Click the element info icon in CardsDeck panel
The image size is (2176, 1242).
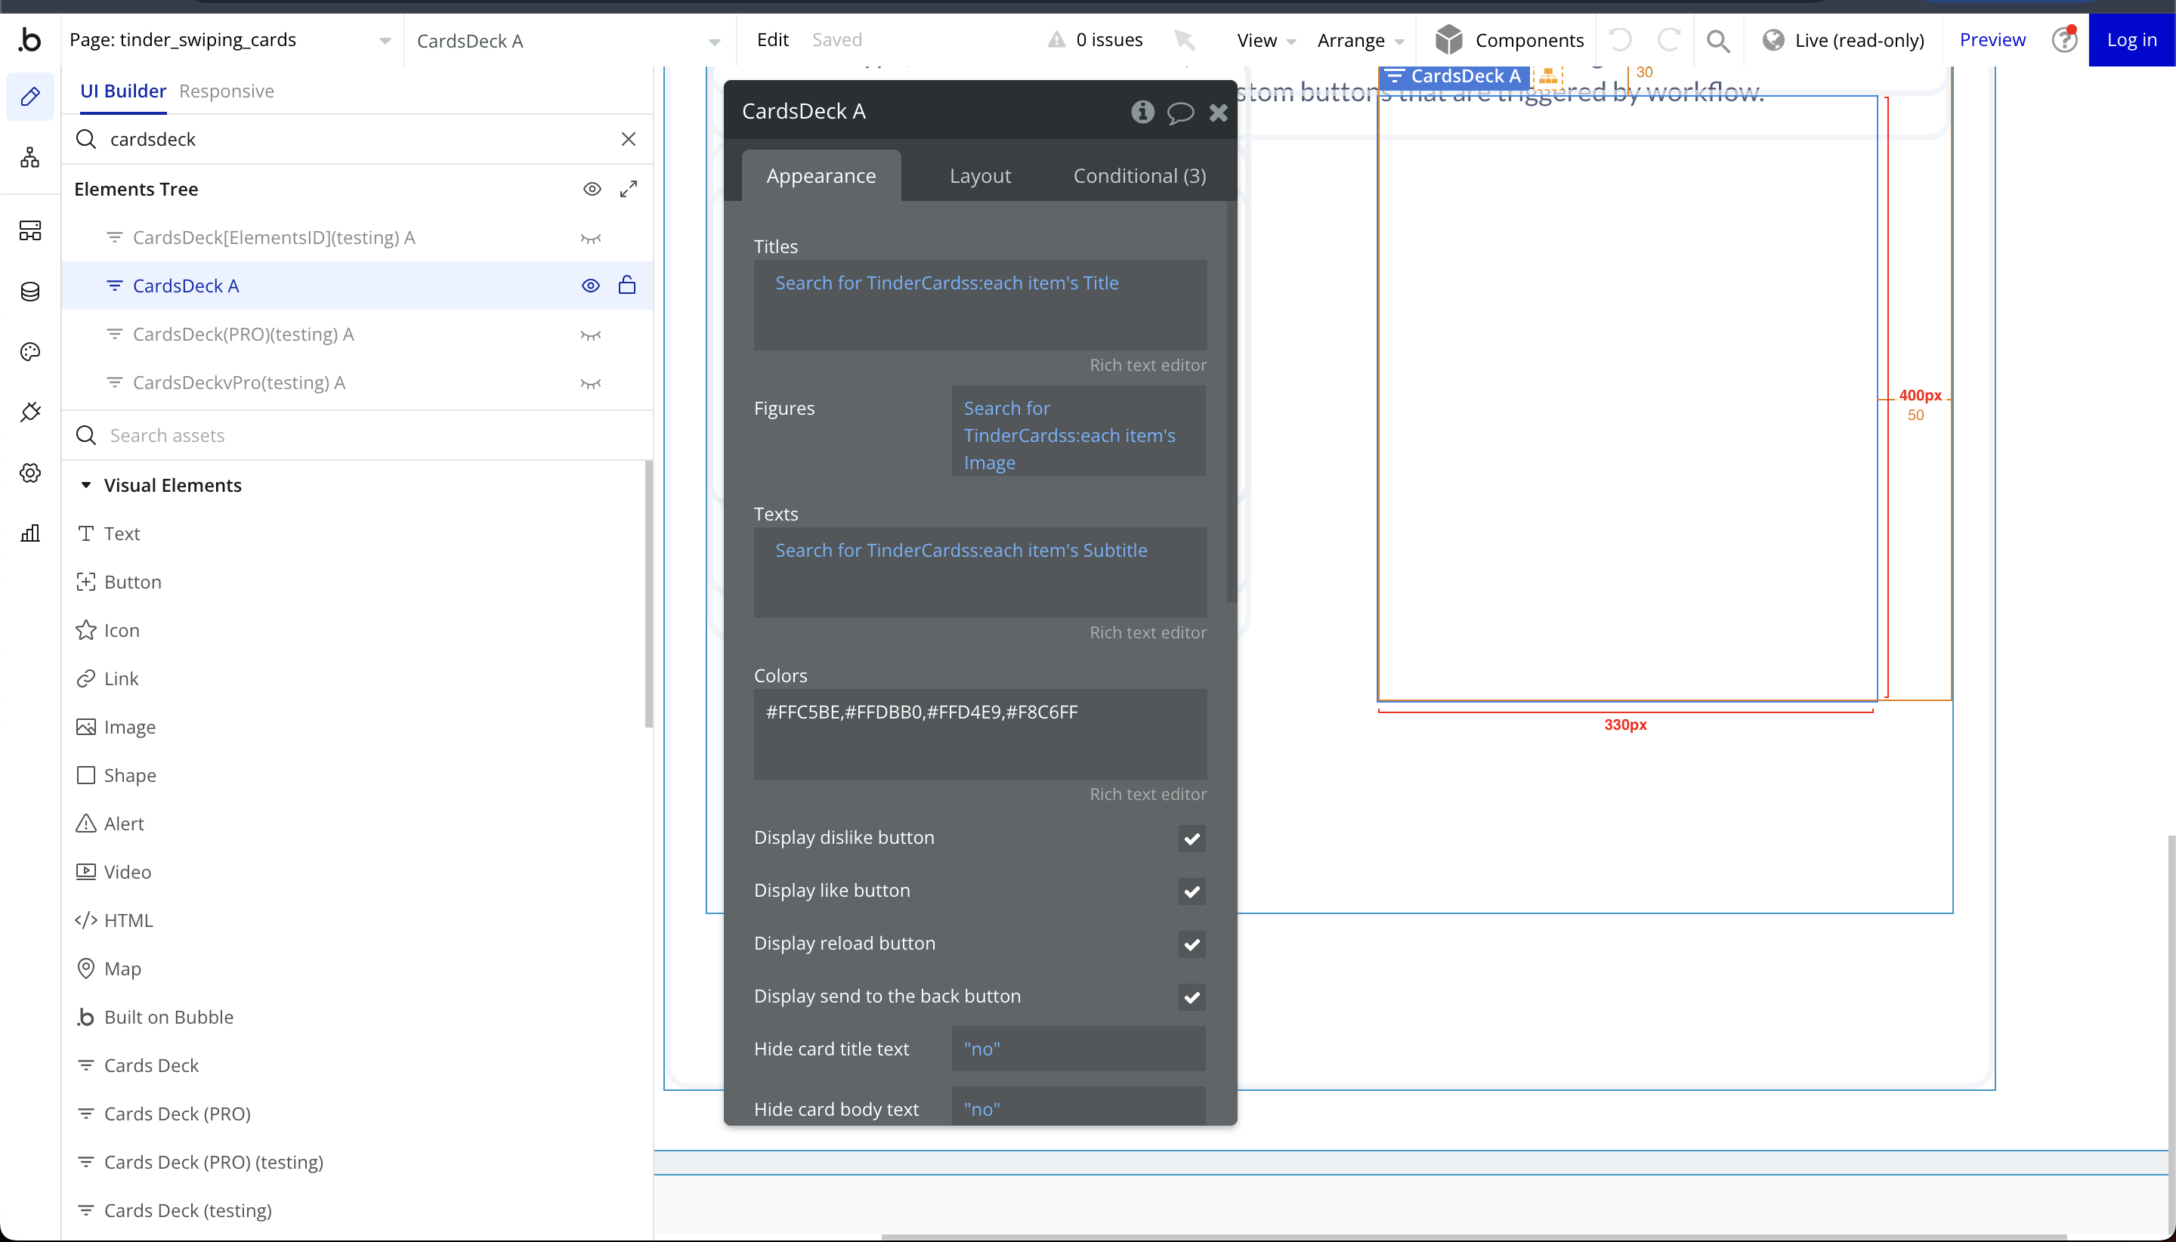pos(1142,112)
